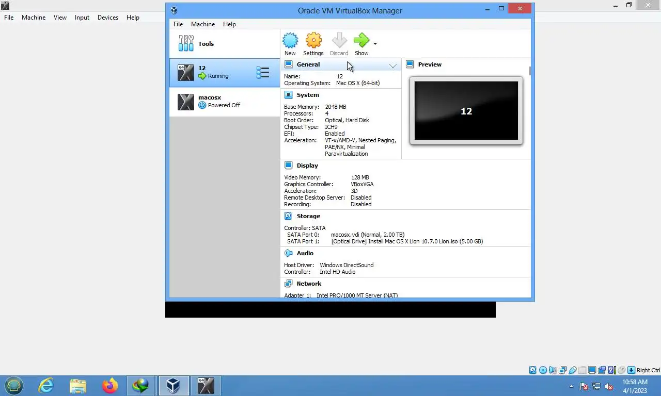
Task: Switch to VirtualBox Manager taskbar button
Action: pyautogui.click(x=174, y=385)
